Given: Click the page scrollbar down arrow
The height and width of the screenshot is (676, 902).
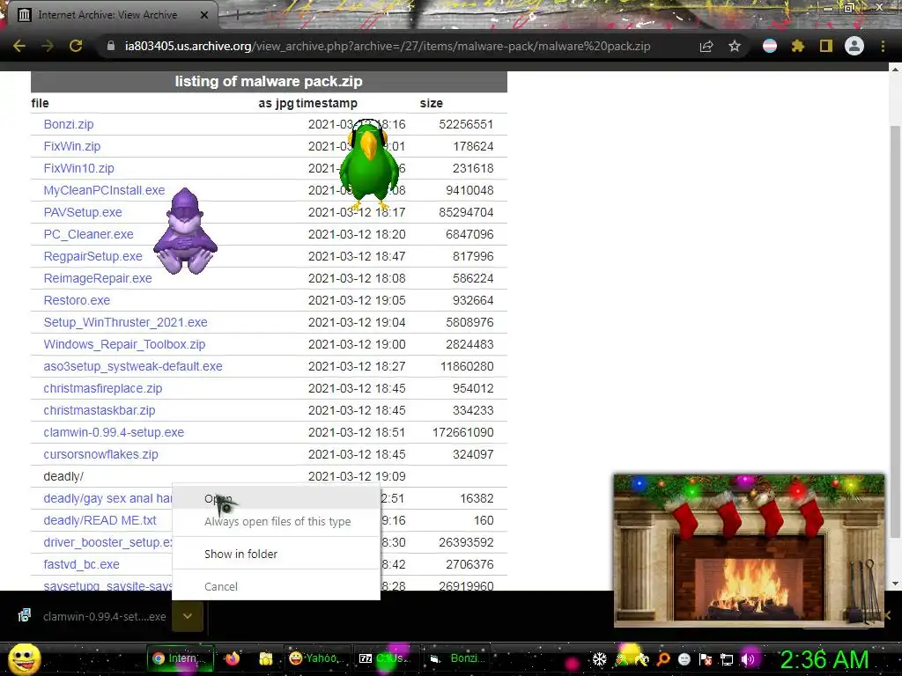Looking at the screenshot, I should [x=895, y=583].
